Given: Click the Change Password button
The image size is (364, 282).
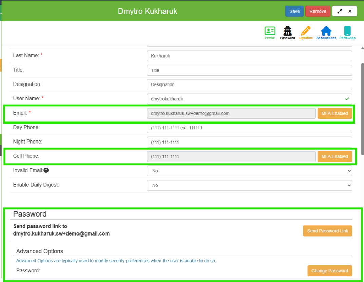Looking at the screenshot, I should coord(329,271).
